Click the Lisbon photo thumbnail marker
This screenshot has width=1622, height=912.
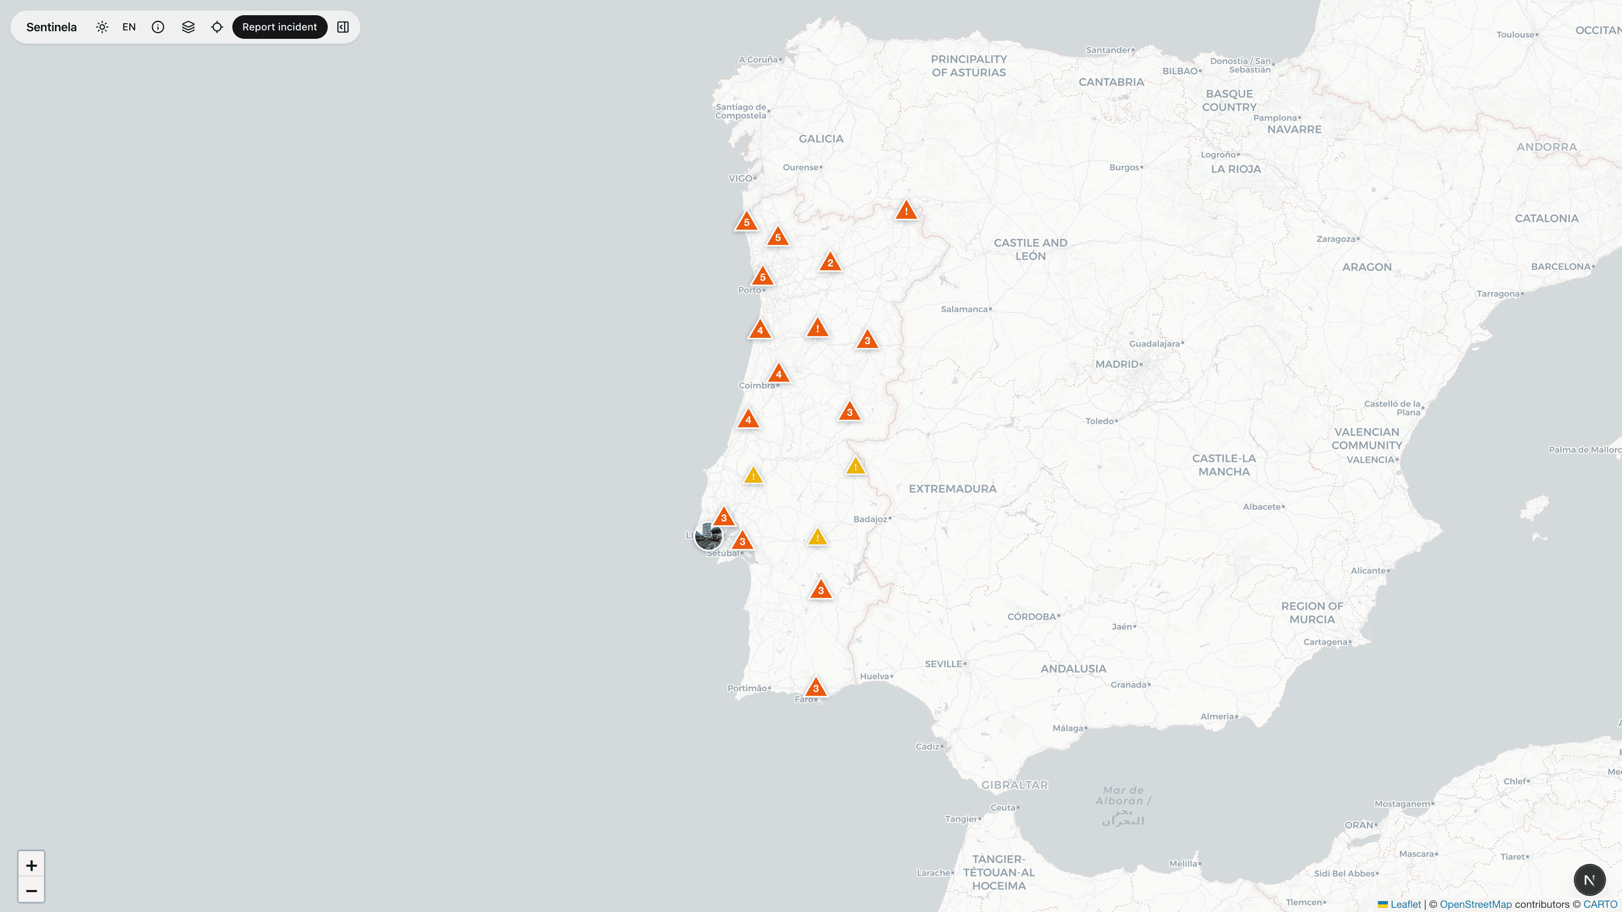point(708,536)
